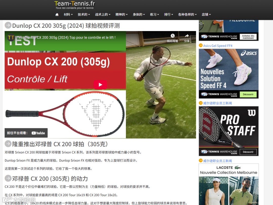
Task: Click the Watch on YouTube button
Action: [26, 133]
